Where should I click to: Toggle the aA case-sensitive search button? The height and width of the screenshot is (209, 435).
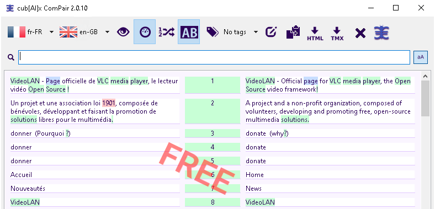click(x=421, y=57)
